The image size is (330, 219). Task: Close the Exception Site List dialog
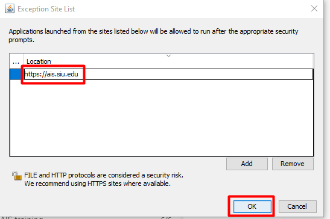click(314, 8)
